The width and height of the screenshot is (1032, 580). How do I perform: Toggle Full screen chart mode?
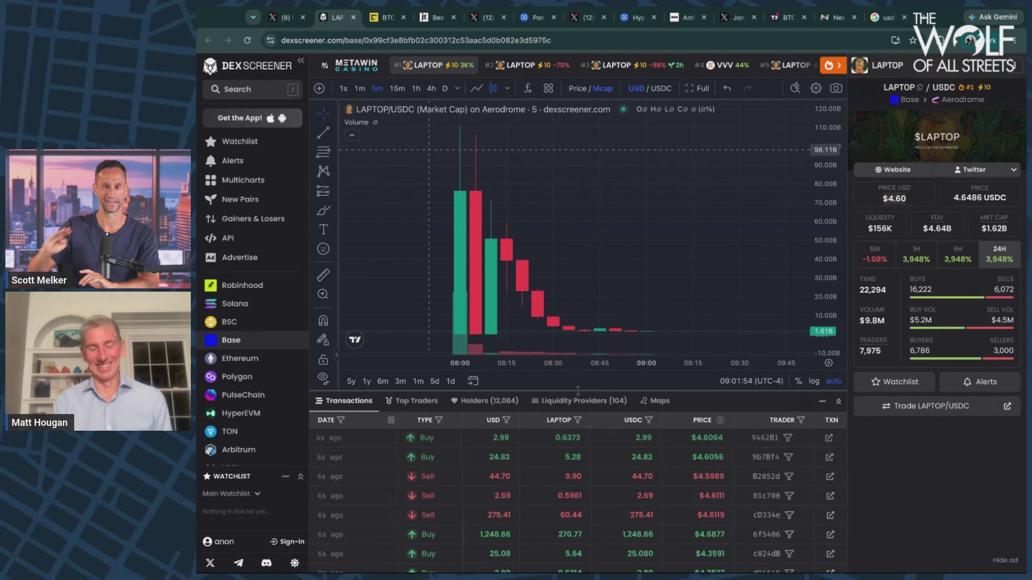697,89
